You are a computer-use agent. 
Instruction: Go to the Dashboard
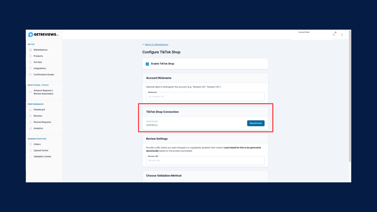(x=39, y=110)
